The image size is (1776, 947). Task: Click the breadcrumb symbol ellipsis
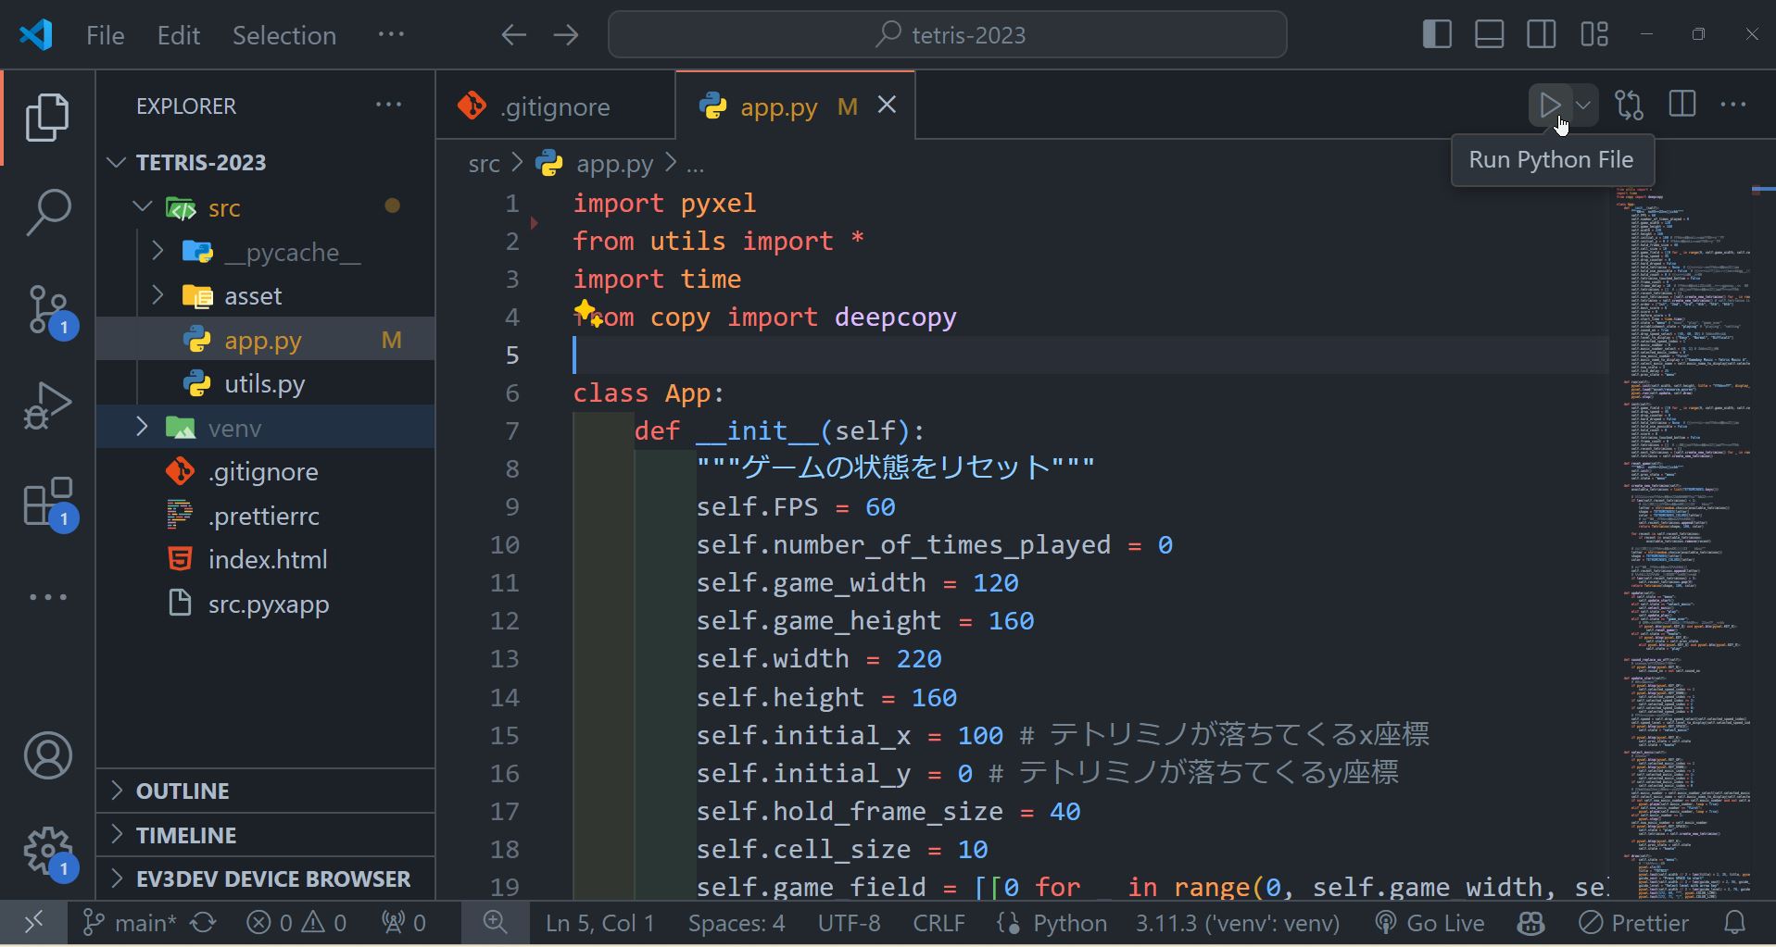pos(695,165)
